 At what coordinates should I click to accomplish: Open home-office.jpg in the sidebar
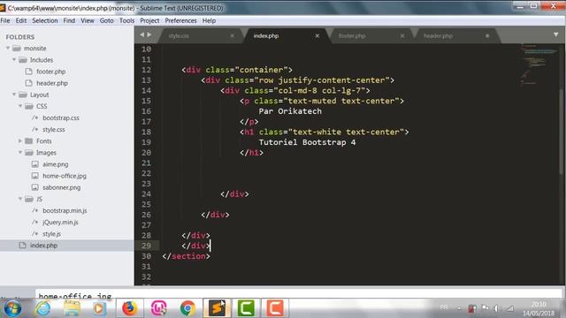tap(65, 176)
